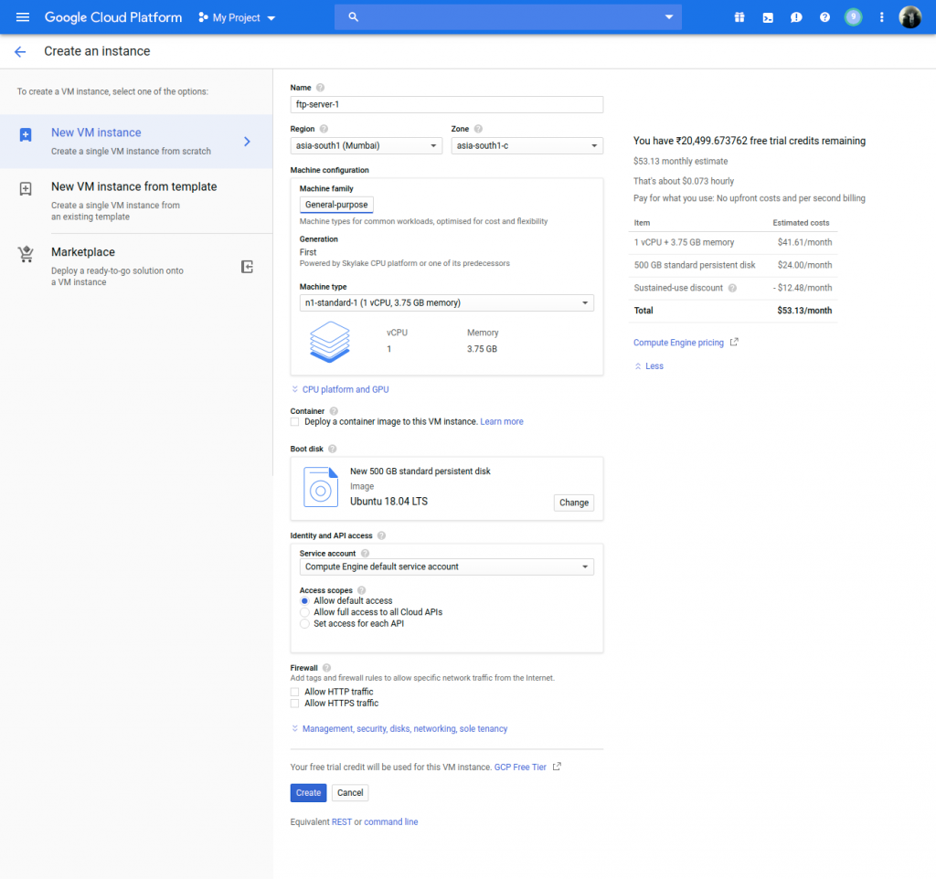Viewport: 936px width, 879px height.
Task: Click the Region help icon
Action: point(324,129)
